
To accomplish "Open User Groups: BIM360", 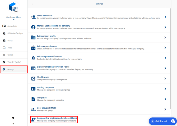I will (x=46, y=108).
